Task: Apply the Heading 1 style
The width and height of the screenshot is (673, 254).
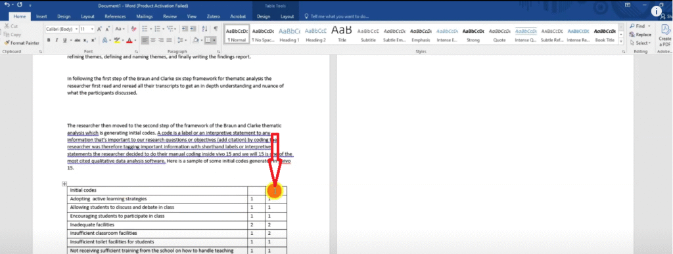Action: click(x=289, y=35)
